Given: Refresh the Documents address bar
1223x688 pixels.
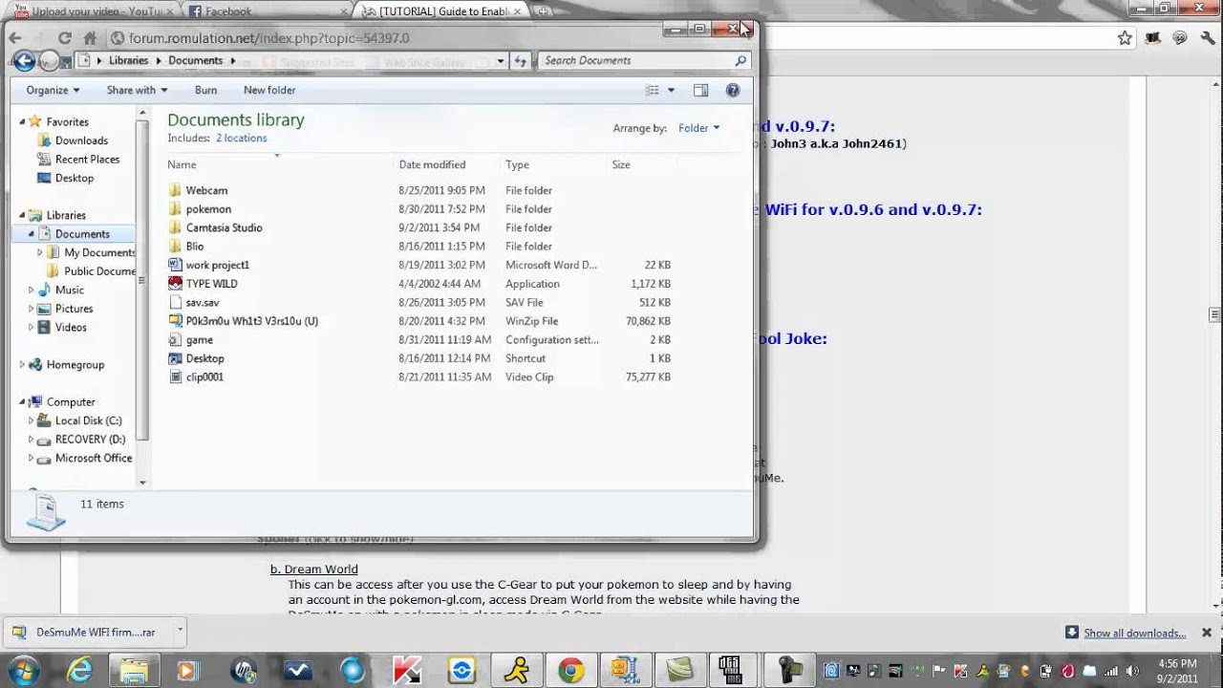Looking at the screenshot, I should [x=520, y=60].
